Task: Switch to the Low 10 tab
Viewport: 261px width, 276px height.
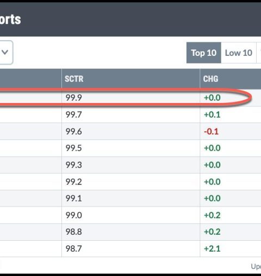Action: 239,53
